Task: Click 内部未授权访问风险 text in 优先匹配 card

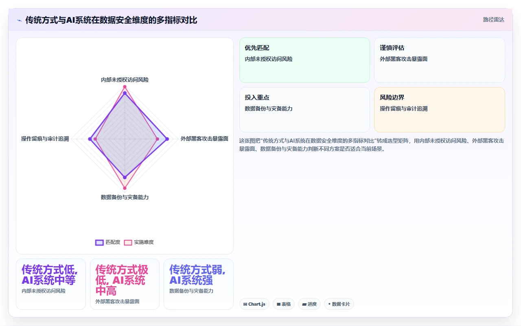Action: point(269,59)
